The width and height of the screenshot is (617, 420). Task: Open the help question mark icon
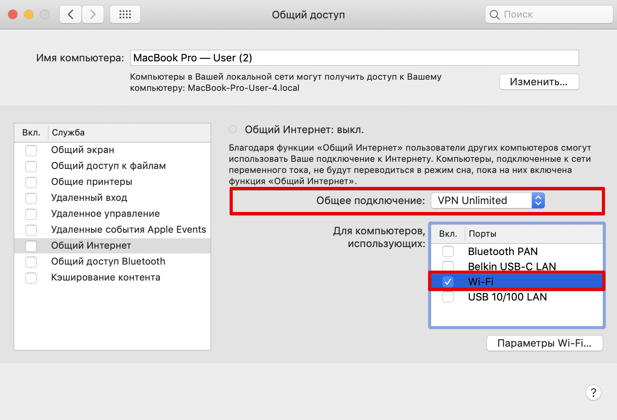point(593,393)
